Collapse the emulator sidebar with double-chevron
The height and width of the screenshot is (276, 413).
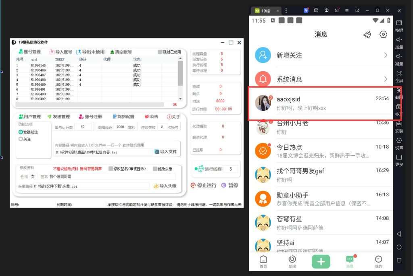click(x=399, y=10)
